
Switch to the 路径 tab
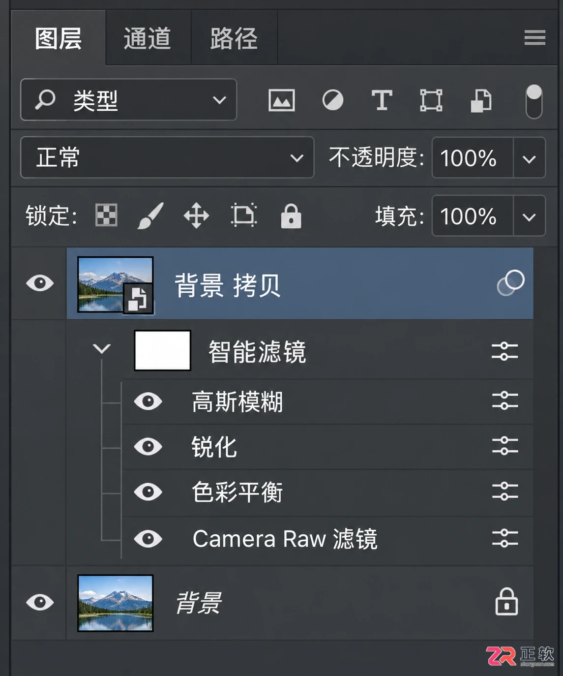pyautogui.click(x=234, y=38)
